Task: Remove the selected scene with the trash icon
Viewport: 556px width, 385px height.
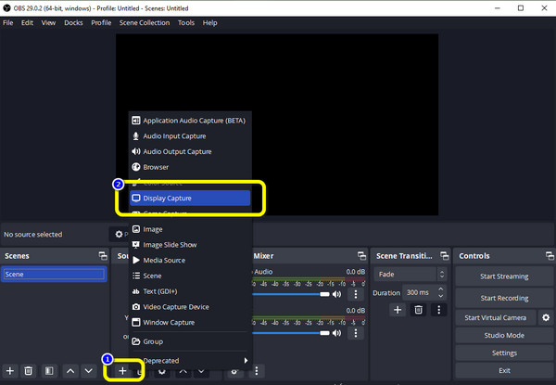Action: [x=29, y=371]
